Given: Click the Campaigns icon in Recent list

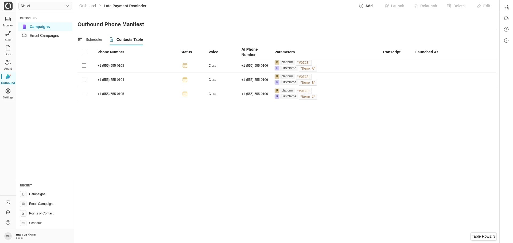Looking at the screenshot, I should click(x=23, y=194).
